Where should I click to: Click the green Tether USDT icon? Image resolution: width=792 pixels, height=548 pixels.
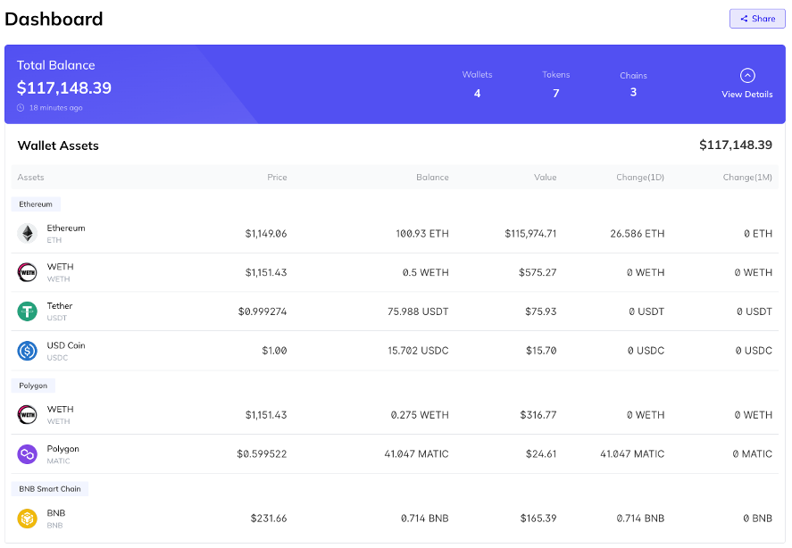point(27,311)
